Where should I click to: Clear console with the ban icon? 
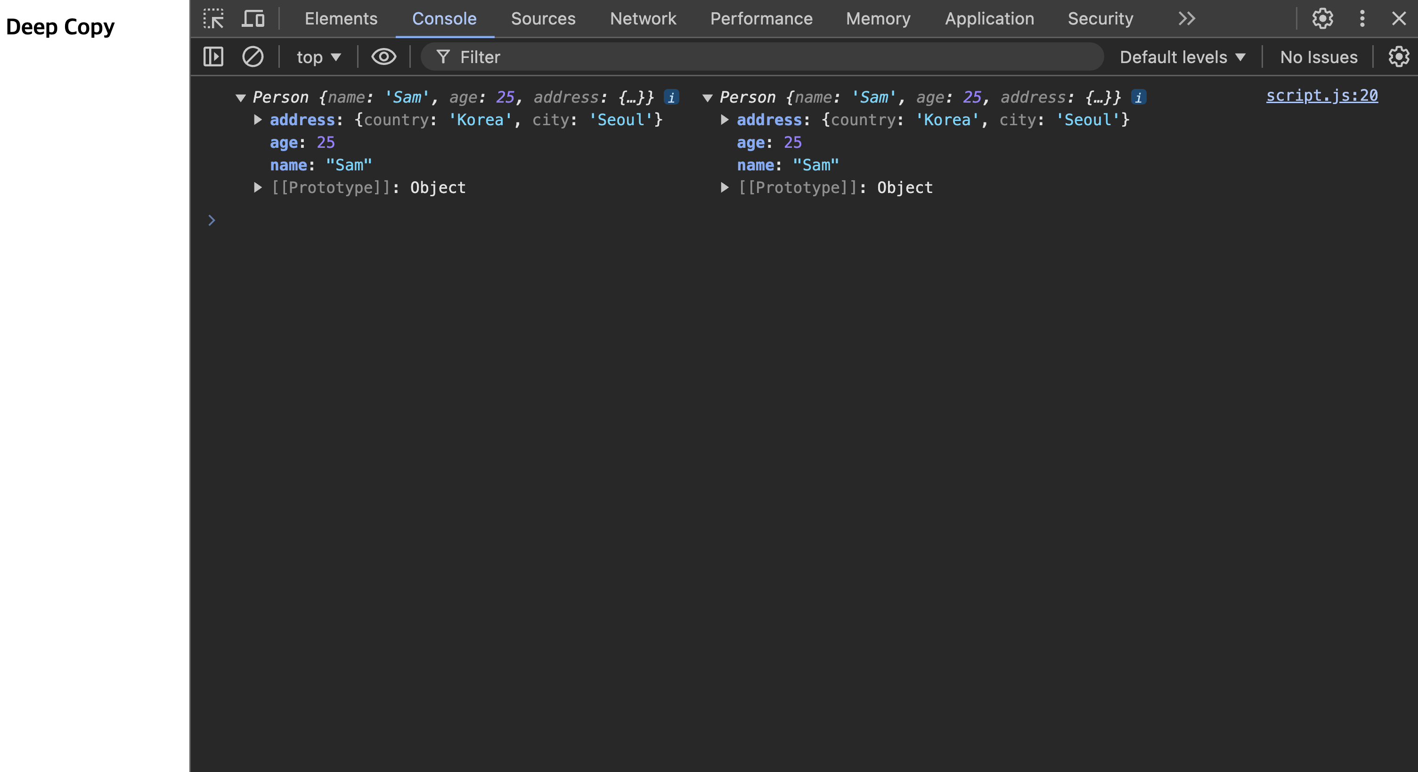click(x=253, y=56)
